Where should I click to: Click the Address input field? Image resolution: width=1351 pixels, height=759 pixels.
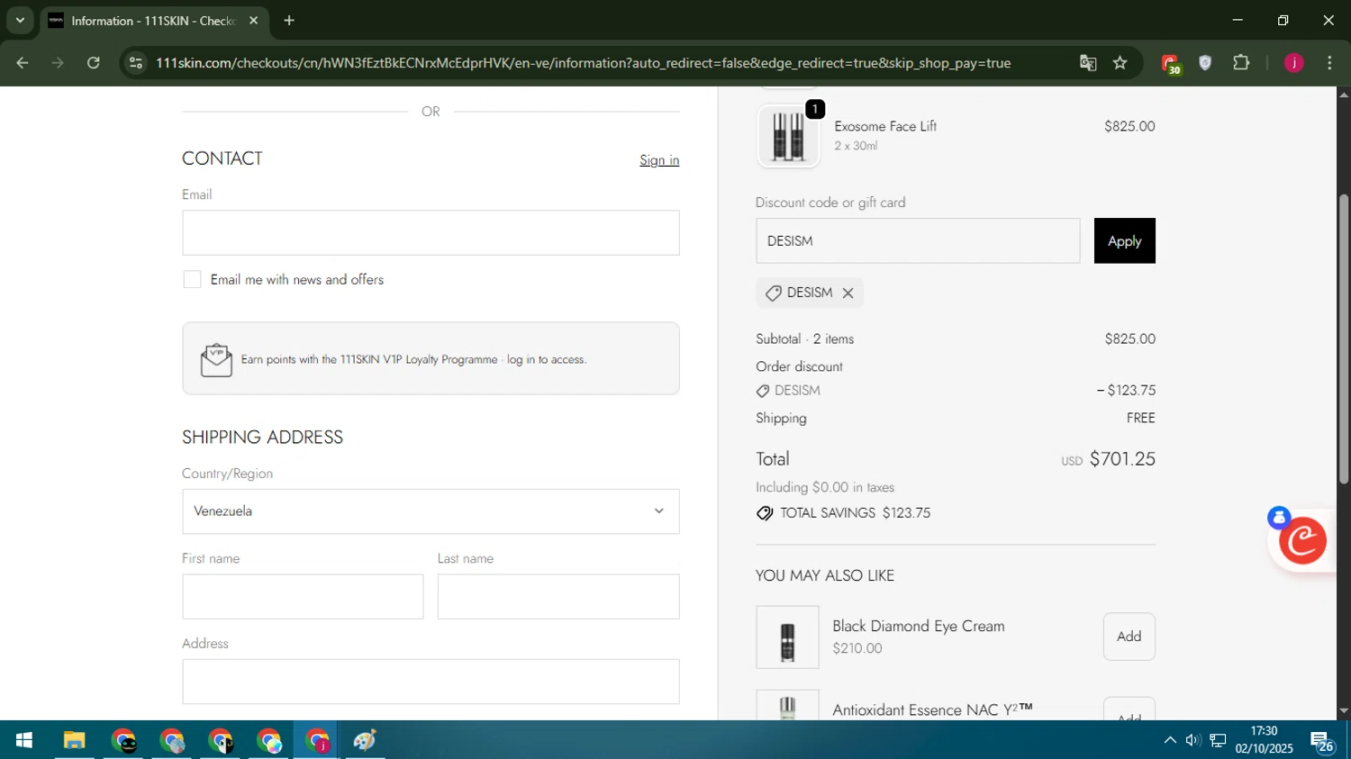(x=431, y=682)
